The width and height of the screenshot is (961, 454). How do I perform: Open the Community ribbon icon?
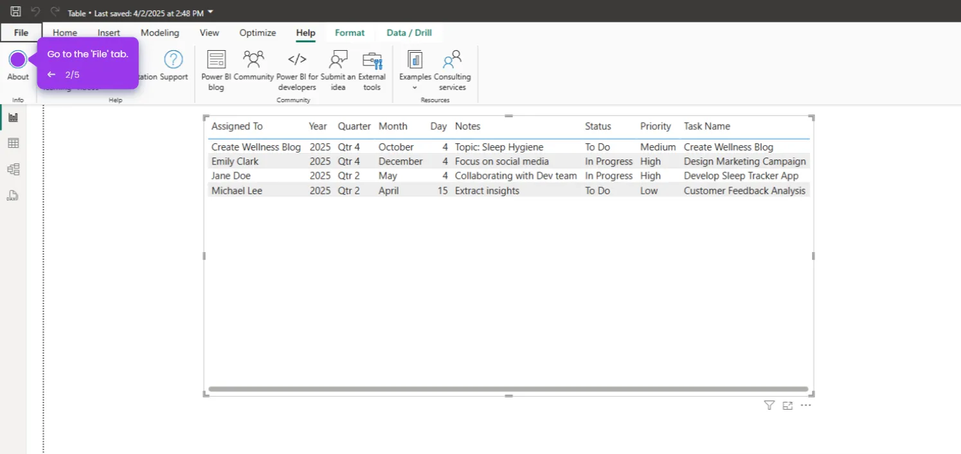(x=253, y=59)
